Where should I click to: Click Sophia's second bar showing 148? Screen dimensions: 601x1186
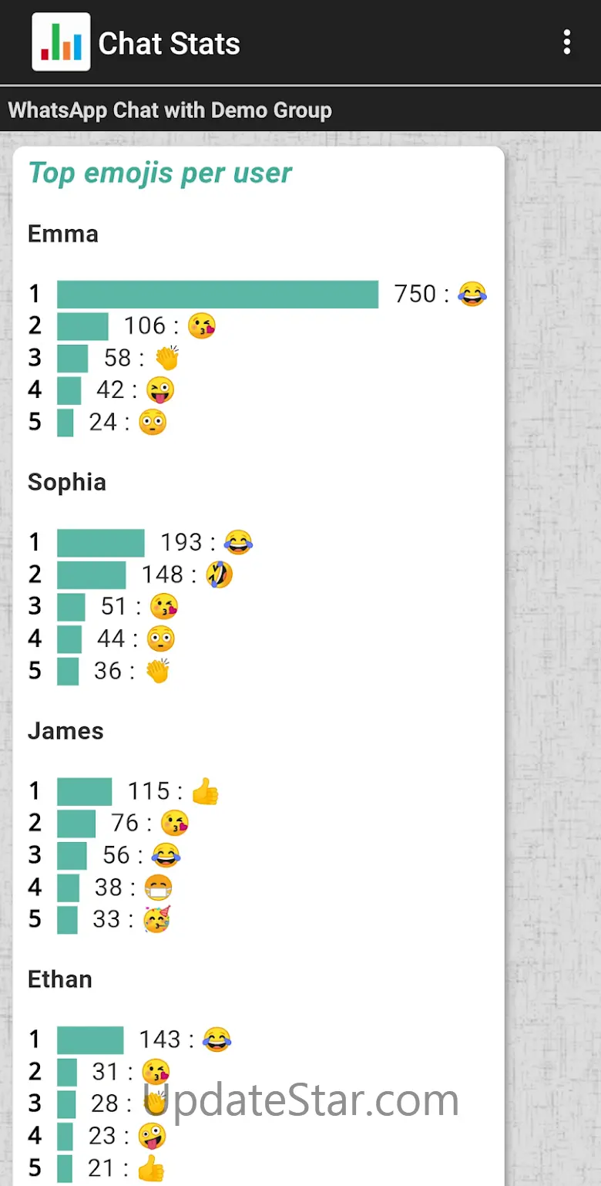click(91, 574)
